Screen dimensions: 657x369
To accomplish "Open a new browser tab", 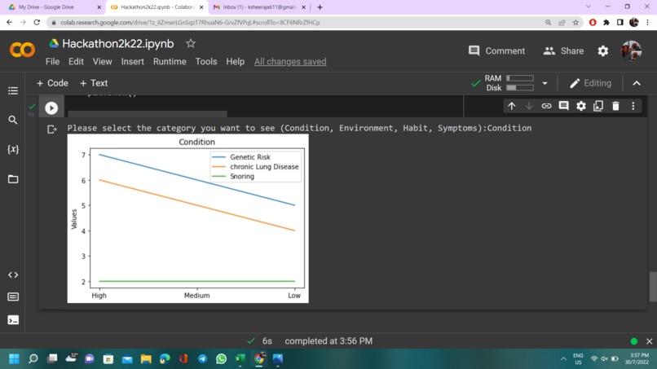I will coord(320,7).
